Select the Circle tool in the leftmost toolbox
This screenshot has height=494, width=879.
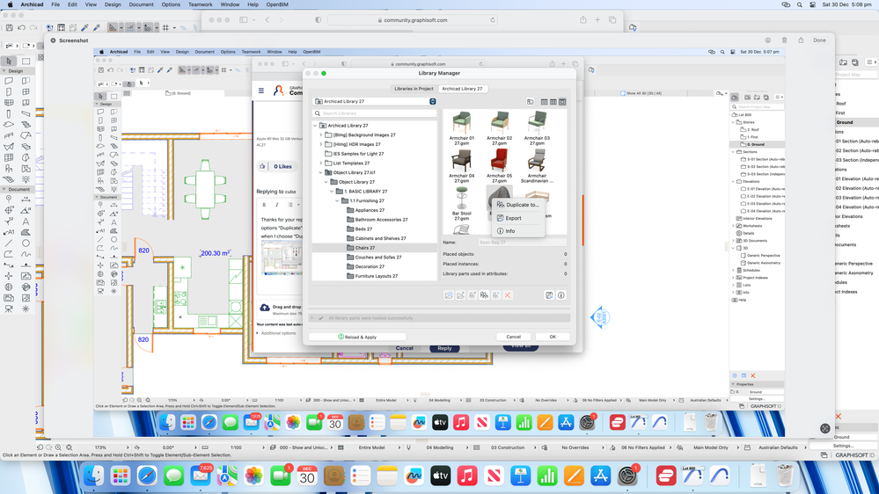coord(26,243)
